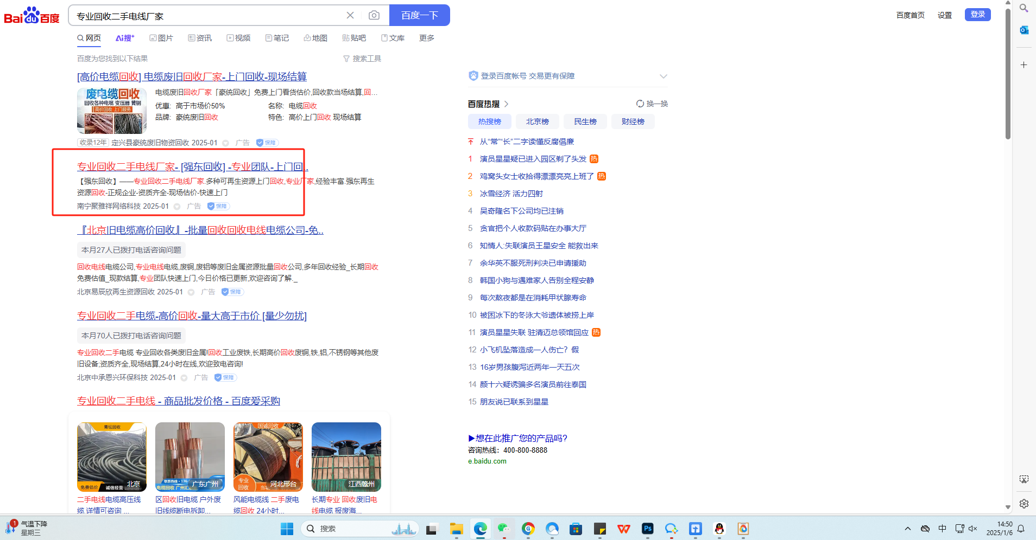Refresh hot list with 换一换
The height and width of the screenshot is (540, 1036).
(x=652, y=104)
